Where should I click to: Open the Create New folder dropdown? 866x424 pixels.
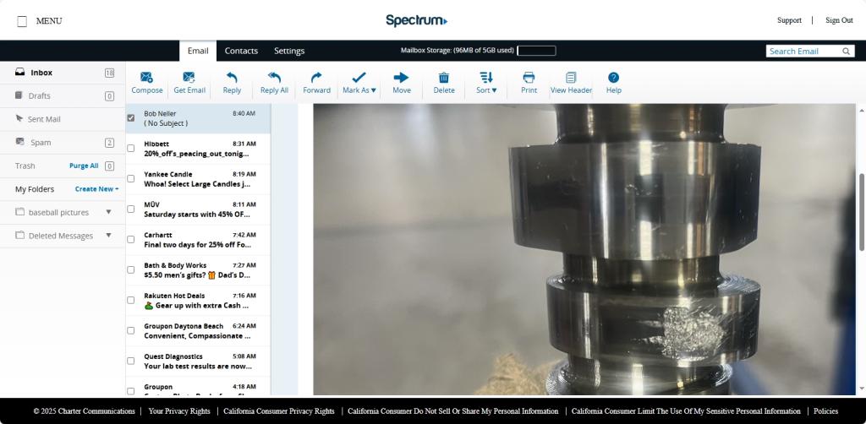pos(96,188)
